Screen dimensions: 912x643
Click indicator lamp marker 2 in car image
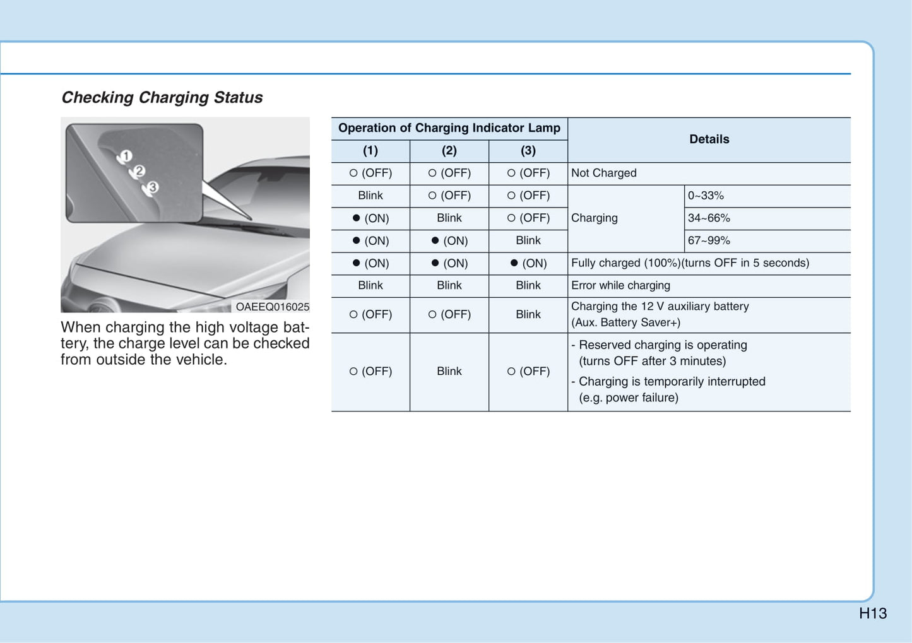click(x=139, y=171)
